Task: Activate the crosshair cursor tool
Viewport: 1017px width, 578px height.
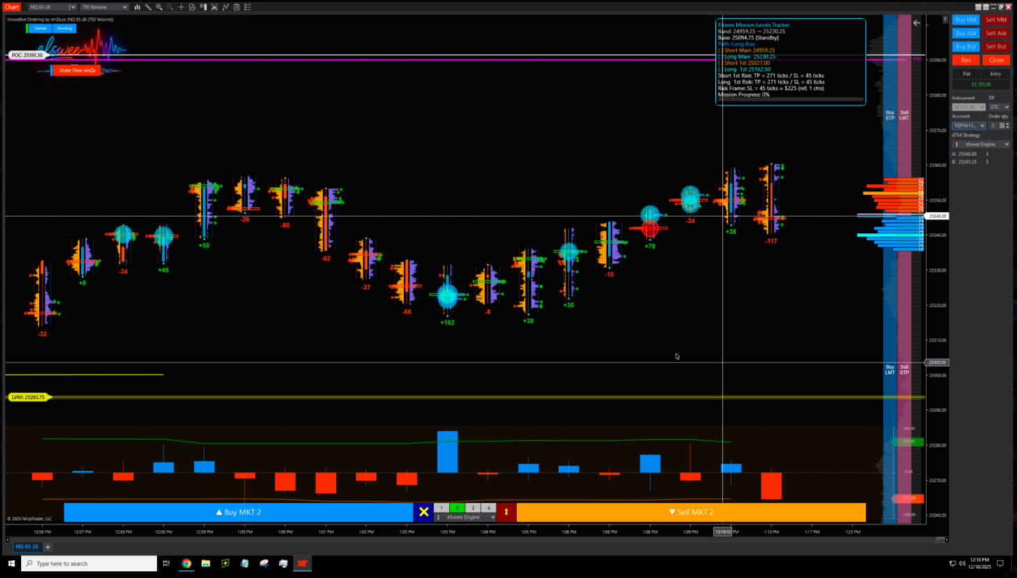Action: click(x=181, y=7)
